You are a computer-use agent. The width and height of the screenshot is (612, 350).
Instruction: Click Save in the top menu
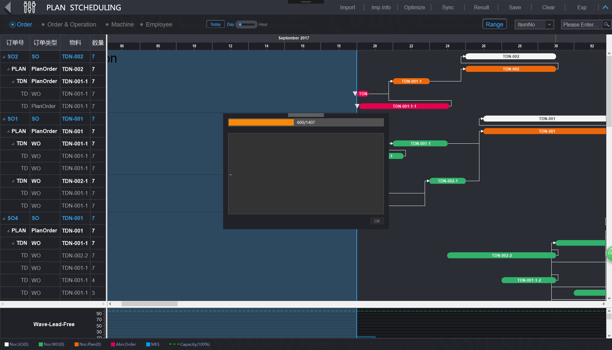click(x=515, y=7)
